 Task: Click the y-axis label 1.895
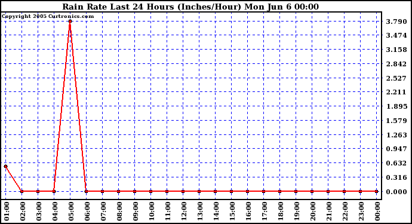396,106
